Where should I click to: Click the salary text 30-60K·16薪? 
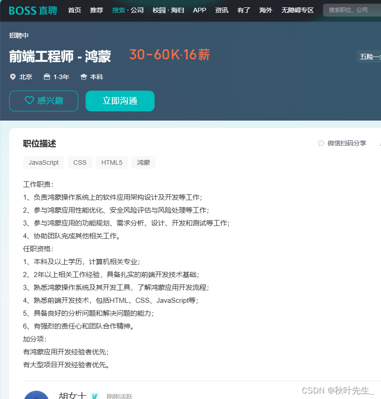point(169,55)
